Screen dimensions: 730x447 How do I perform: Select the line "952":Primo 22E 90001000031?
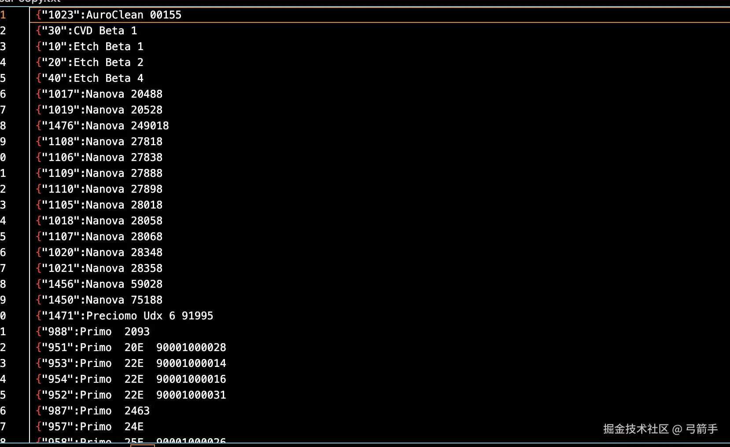point(131,395)
